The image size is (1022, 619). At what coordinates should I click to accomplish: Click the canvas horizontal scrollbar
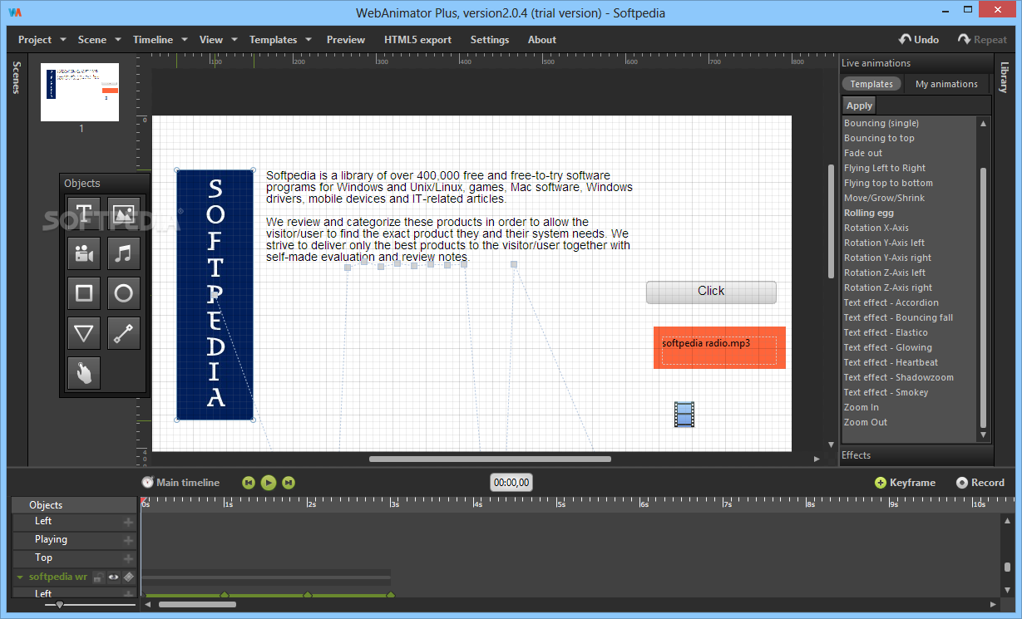490,459
